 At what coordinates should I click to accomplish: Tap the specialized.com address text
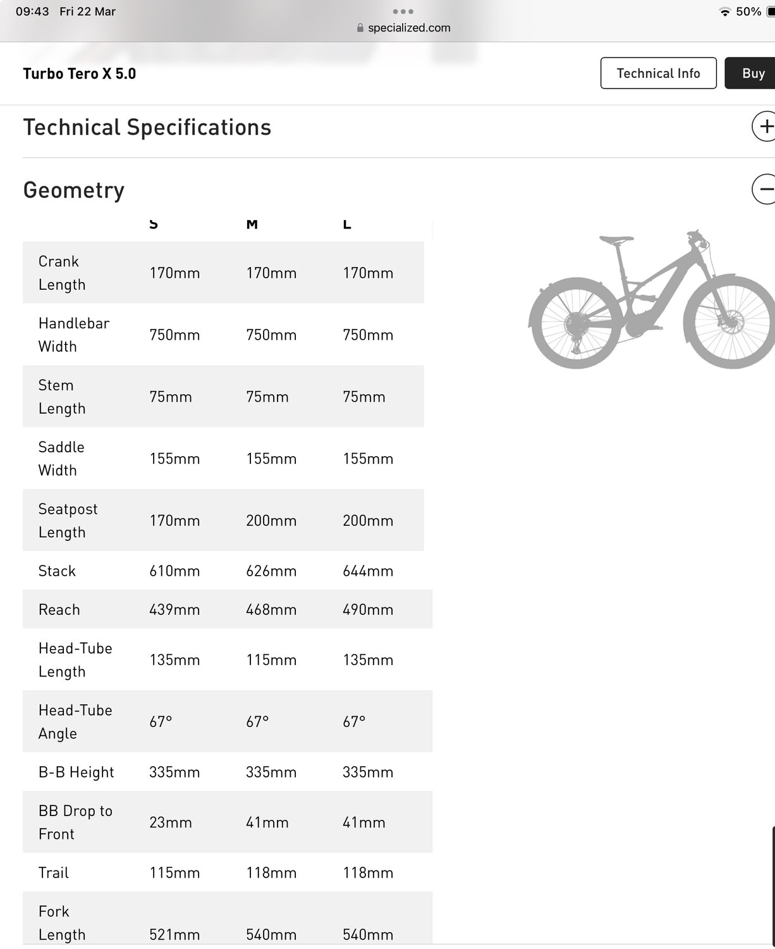tap(409, 28)
